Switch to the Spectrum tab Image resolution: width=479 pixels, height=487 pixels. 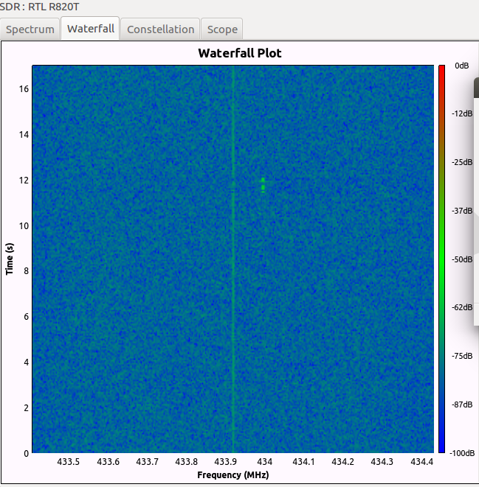30,29
